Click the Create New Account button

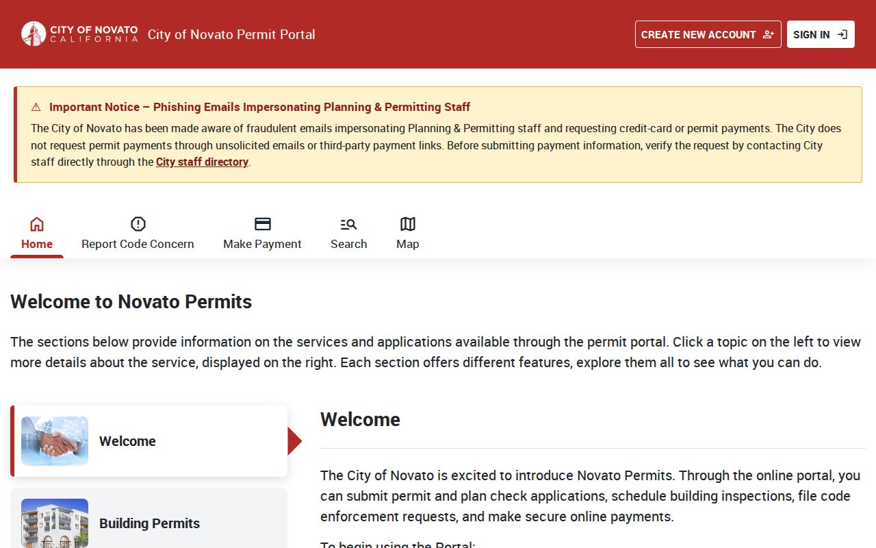pyautogui.click(x=708, y=34)
